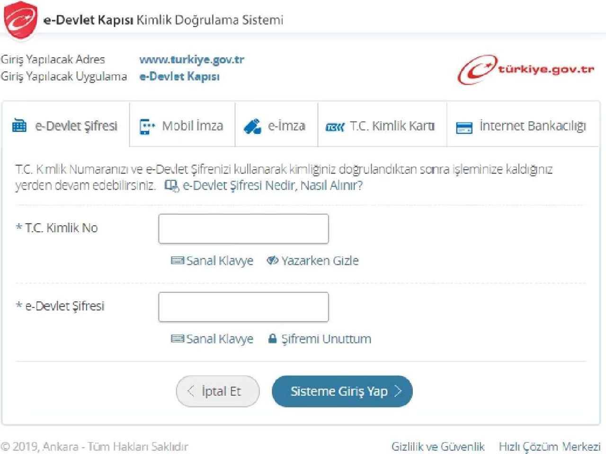Click the Sisteme Giriş Yap button
The width and height of the screenshot is (606, 454).
(342, 391)
